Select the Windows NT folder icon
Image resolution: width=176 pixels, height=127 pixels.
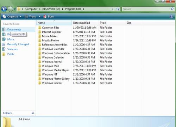[40, 74]
